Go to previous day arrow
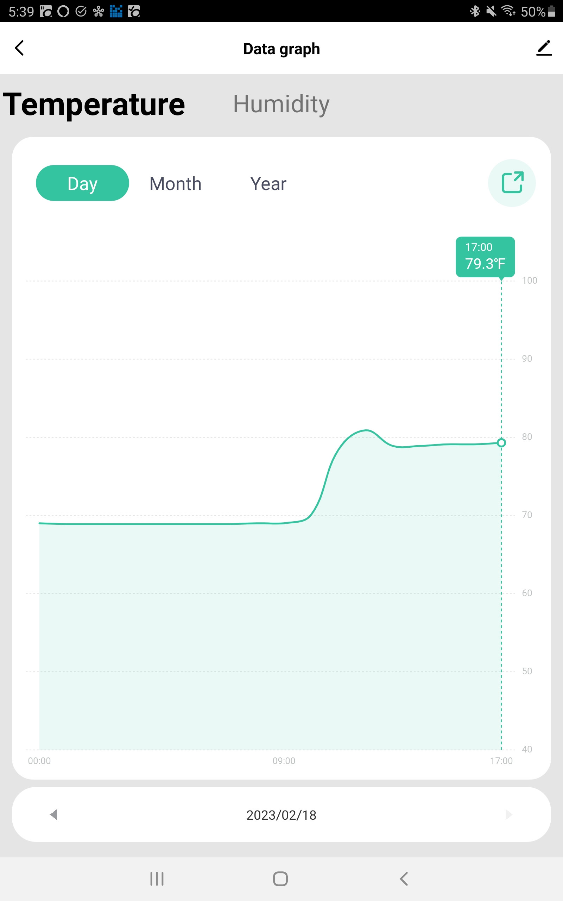The height and width of the screenshot is (901, 563). coord(54,814)
